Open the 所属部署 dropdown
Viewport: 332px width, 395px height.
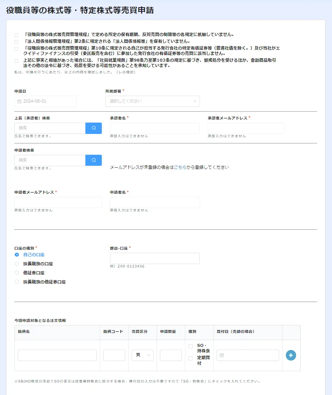[x=152, y=101]
